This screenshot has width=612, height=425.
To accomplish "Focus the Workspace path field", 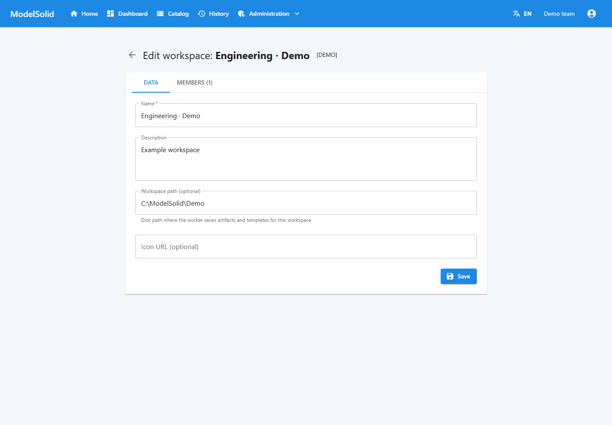I will 306,203.
